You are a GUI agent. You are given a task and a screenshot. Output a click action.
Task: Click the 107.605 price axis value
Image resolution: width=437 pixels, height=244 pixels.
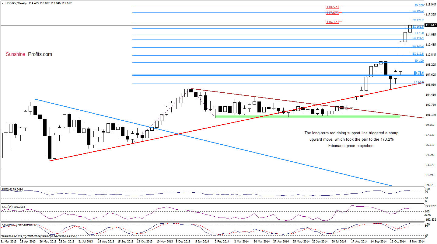(x=431, y=75)
